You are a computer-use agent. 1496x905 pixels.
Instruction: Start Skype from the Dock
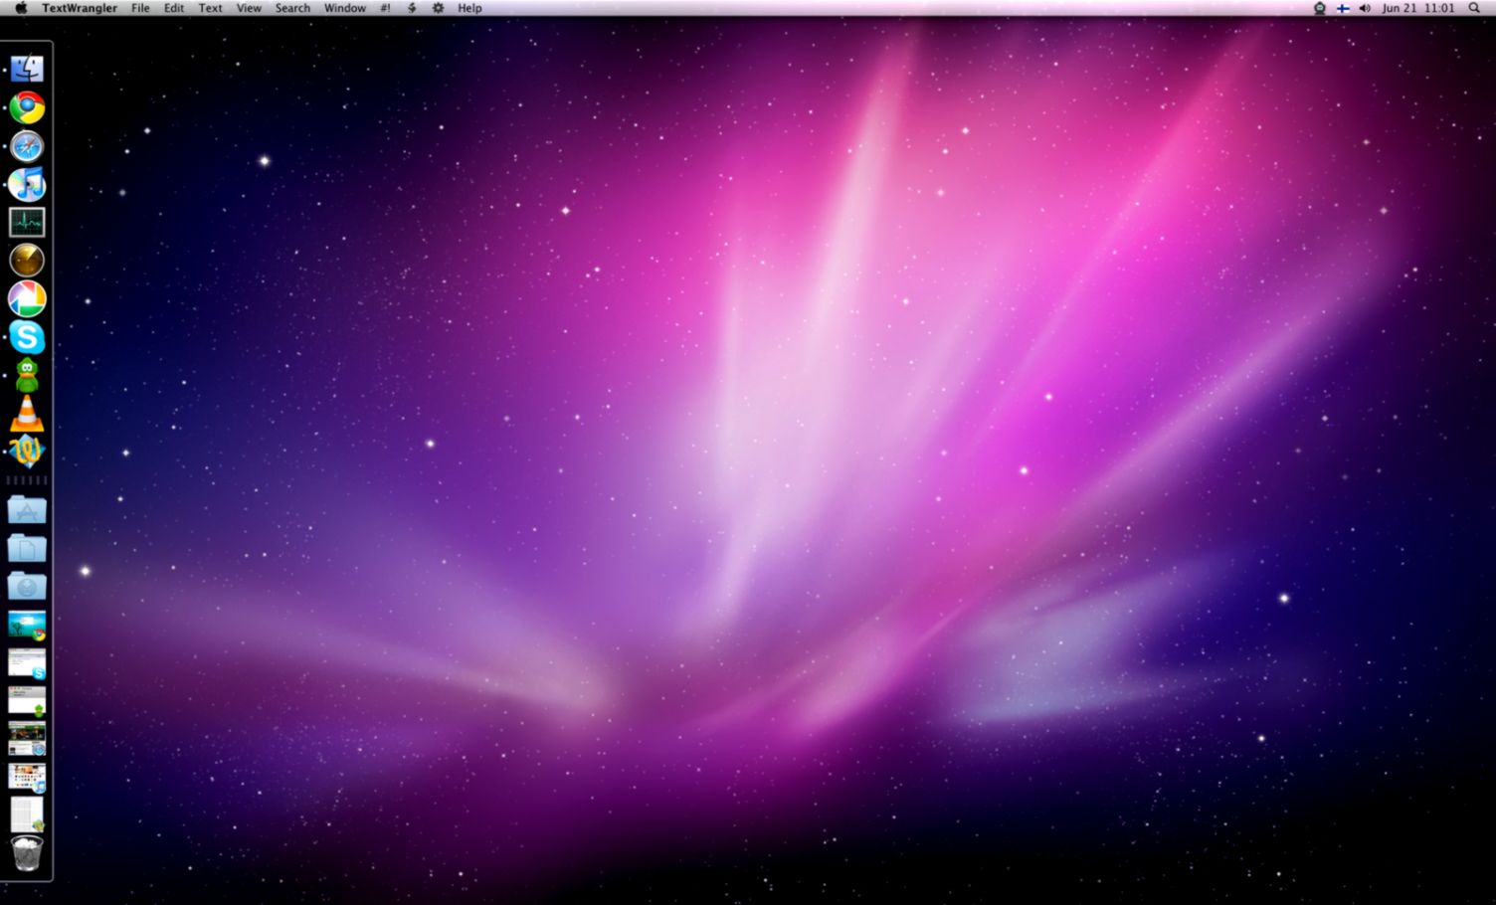[x=27, y=338]
